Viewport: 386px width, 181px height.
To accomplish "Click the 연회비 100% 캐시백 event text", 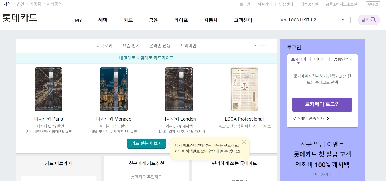I will coord(322,165).
